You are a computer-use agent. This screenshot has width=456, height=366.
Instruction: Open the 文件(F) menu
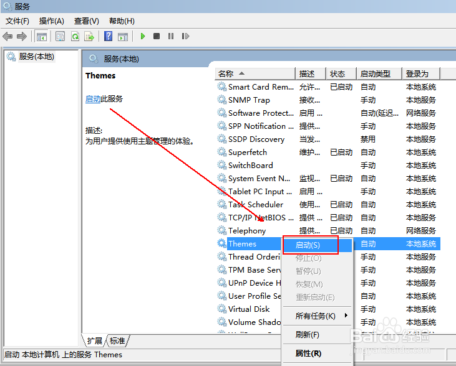17,21
